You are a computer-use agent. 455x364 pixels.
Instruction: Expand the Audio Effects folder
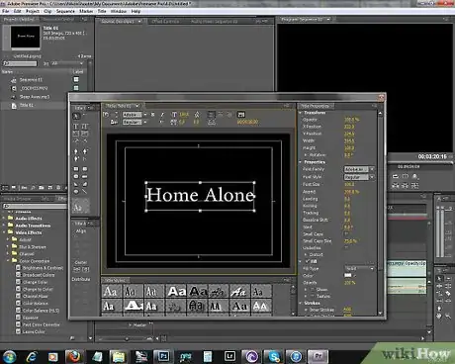(4, 218)
